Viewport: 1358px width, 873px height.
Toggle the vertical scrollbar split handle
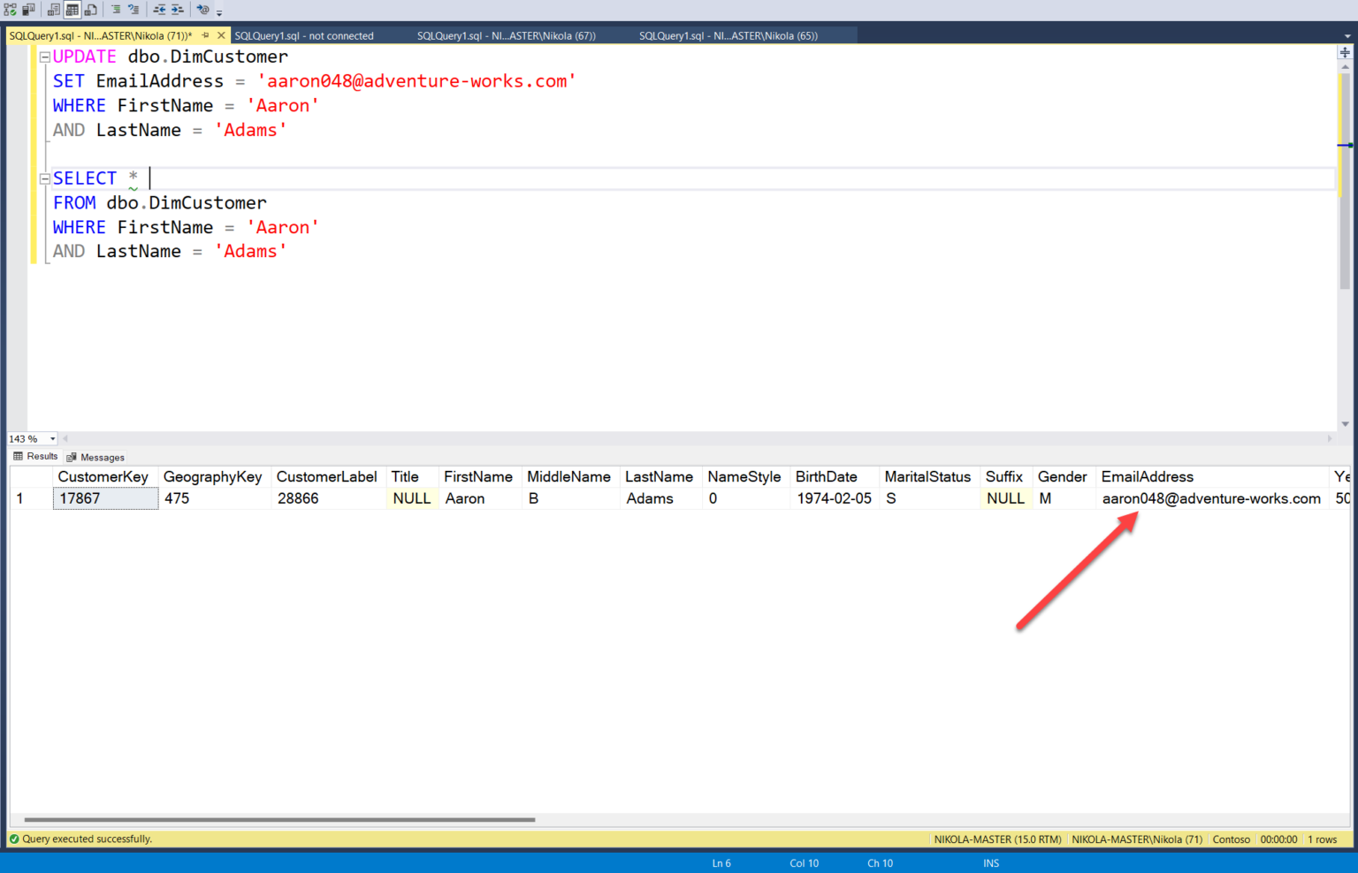click(1345, 51)
